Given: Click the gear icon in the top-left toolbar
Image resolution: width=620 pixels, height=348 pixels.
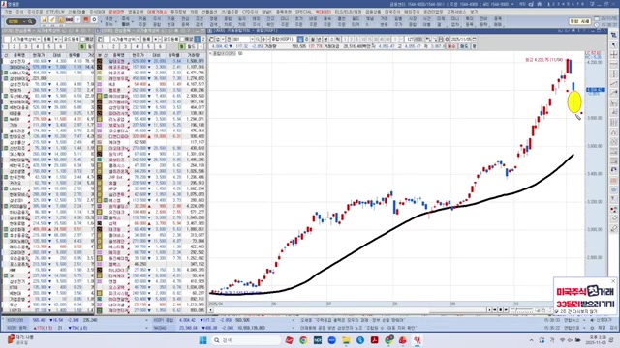Looking at the screenshot, I should click(94, 19).
